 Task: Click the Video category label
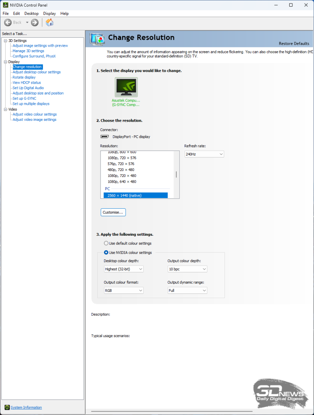point(13,109)
